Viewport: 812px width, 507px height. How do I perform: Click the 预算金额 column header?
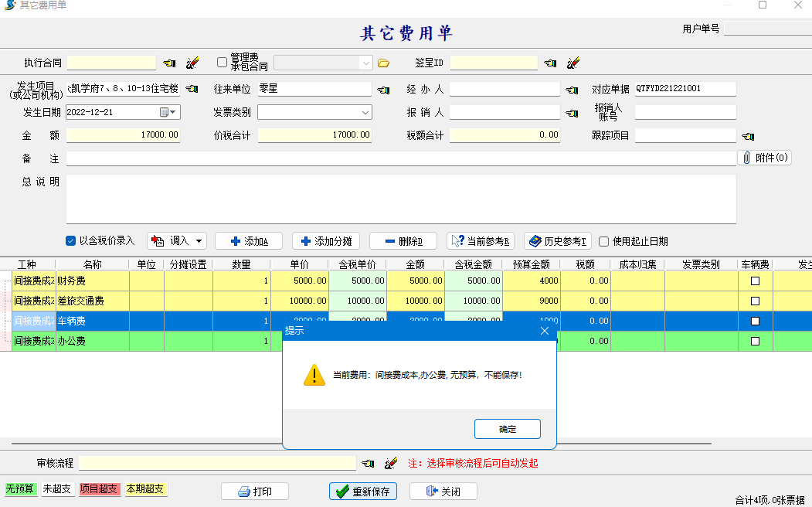click(x=531, y=264)
